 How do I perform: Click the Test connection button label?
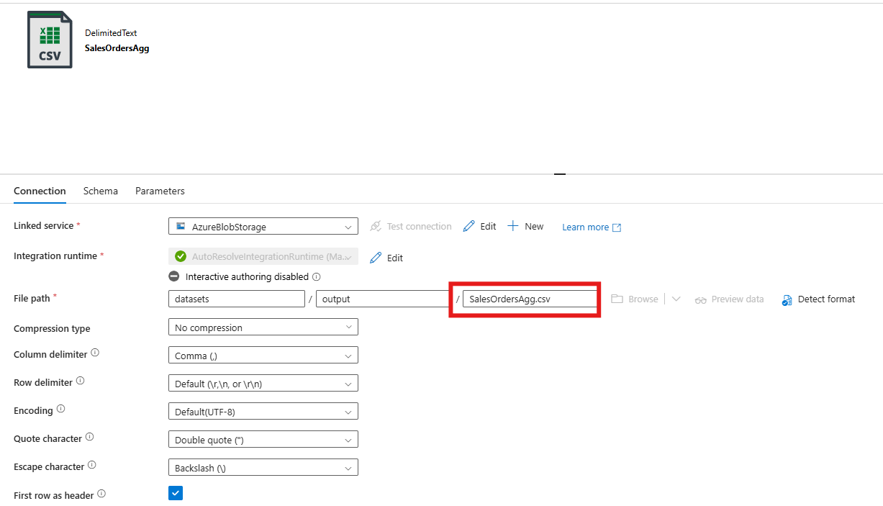[419, 226]
